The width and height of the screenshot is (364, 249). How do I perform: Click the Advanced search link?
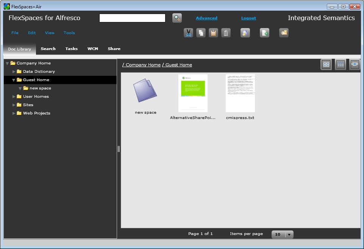pos(206,18)
